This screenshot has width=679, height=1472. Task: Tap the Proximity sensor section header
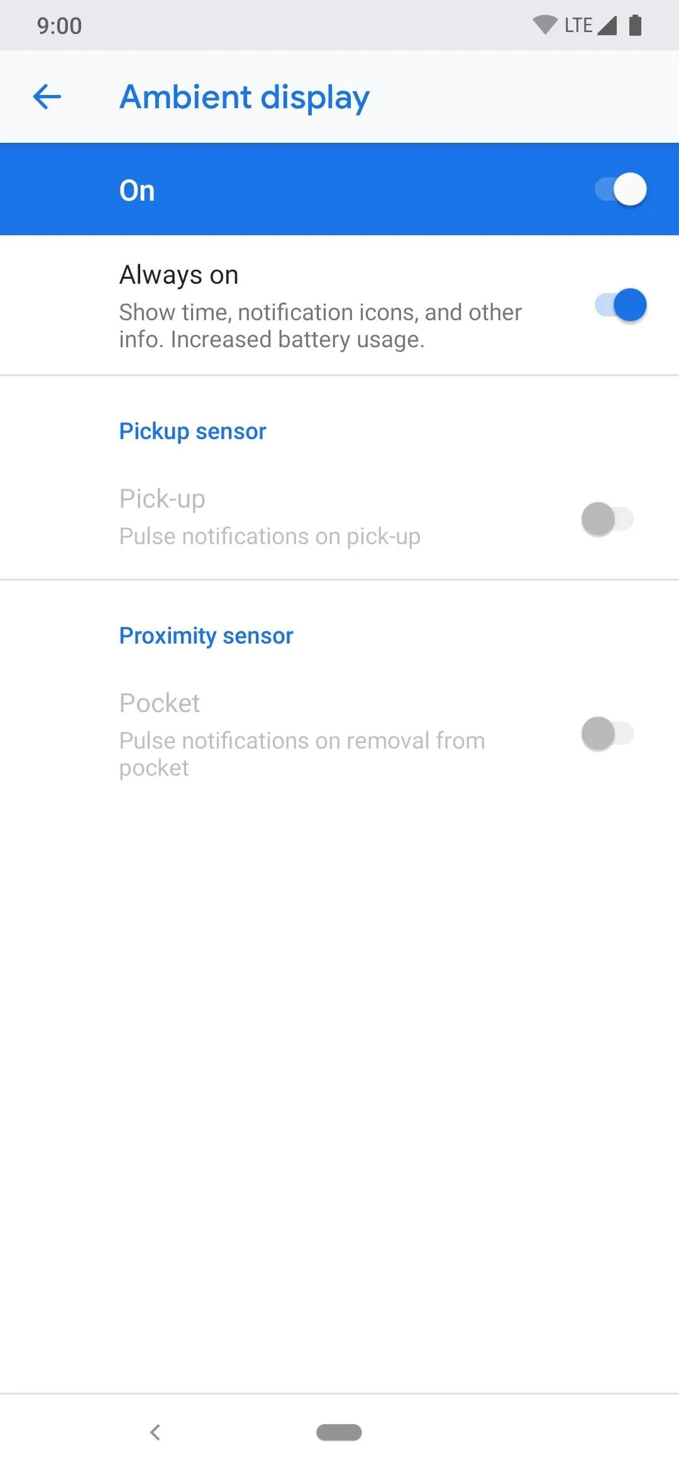pyautogui.click(x=206, y=636)
